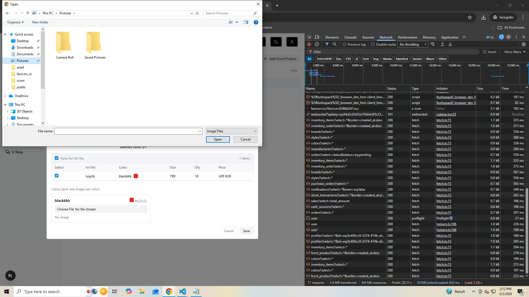Tick the Invert filter checkbox

(485, 52)
